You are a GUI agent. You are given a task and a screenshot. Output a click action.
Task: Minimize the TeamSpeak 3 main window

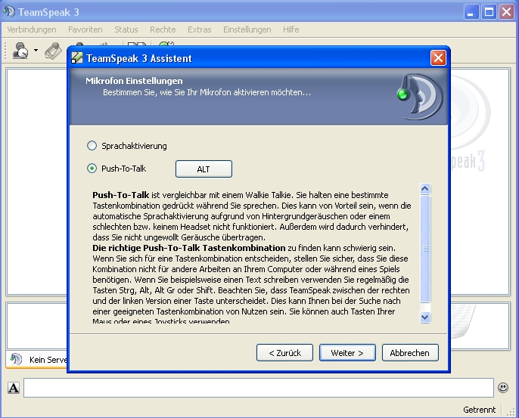coord(471,12)
